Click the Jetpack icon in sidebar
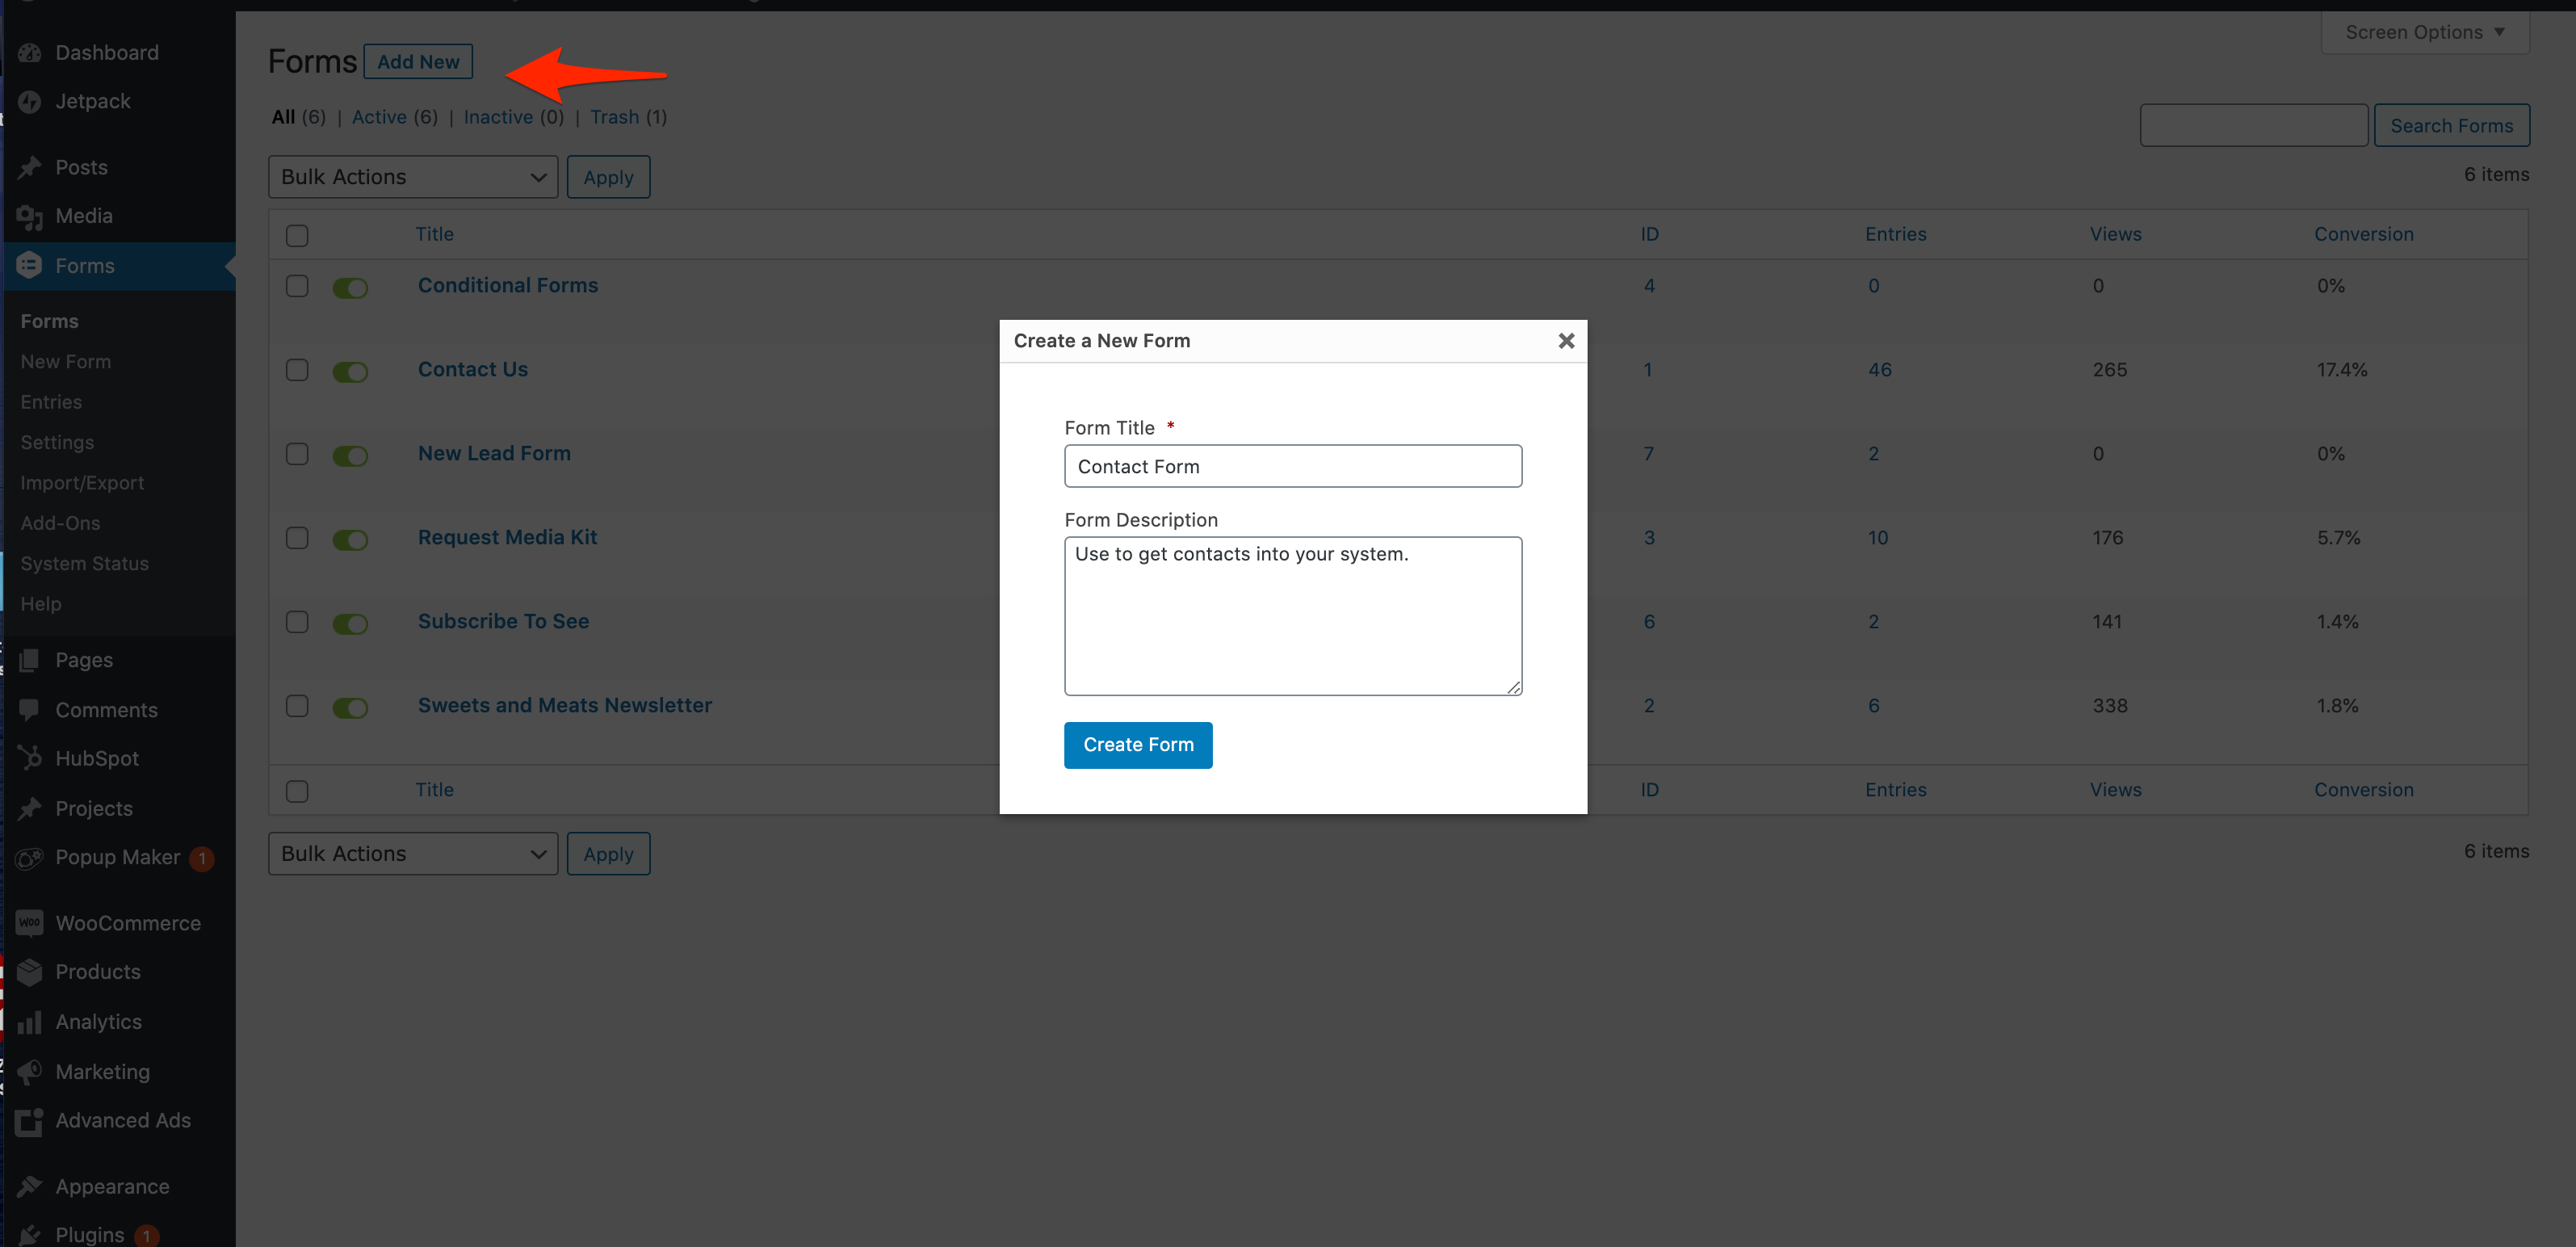2576x1247 pixels. pyautogui.click(x=30, y=102)
